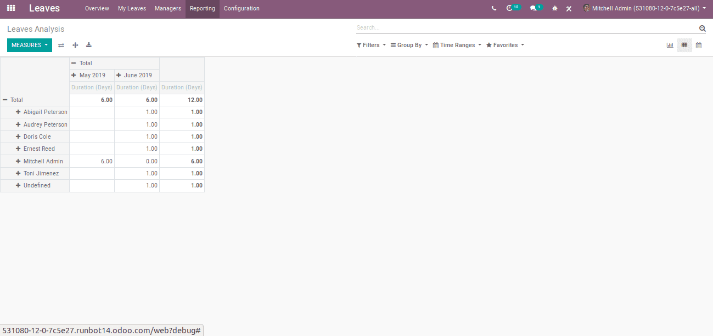Open the conversations chat icon
The width and height of the screenshot is (713, 336).
(x=536, y=8)
